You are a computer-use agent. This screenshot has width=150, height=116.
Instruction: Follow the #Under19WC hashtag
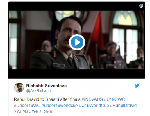pyautogui.click(x=27, y=105)
